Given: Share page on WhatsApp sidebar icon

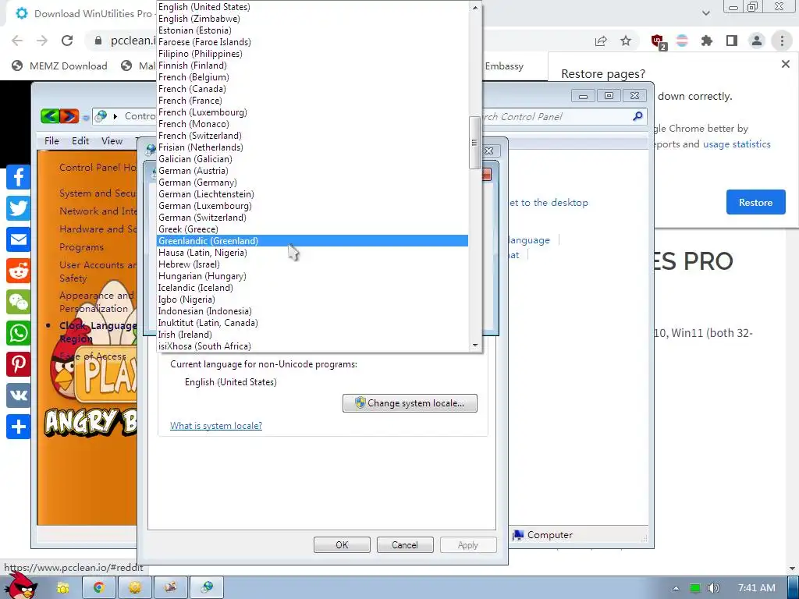Looking at the screenshot, I should point(19,333).
